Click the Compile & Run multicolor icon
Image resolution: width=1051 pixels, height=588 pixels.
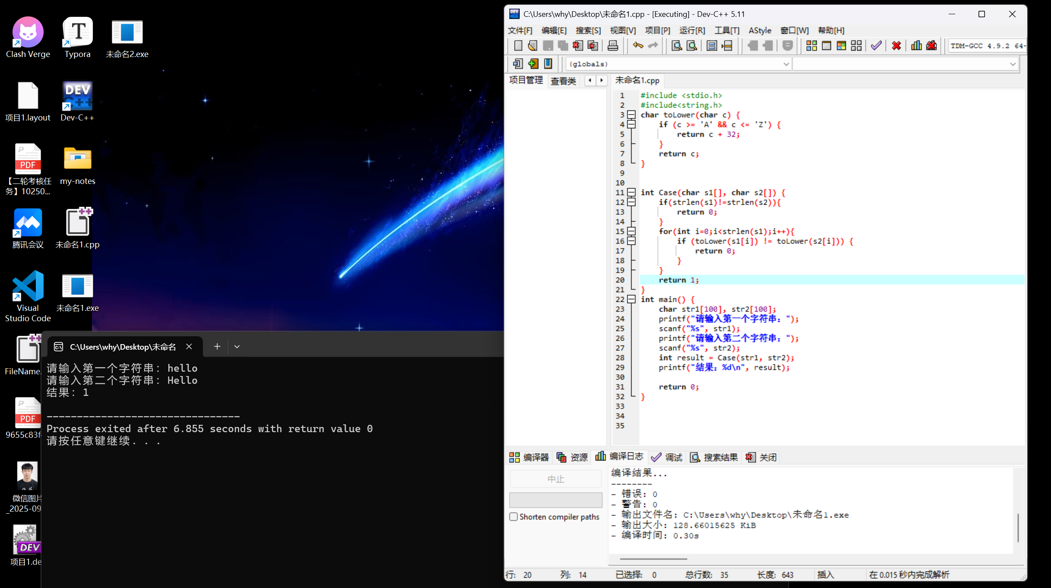pos(841,46)
